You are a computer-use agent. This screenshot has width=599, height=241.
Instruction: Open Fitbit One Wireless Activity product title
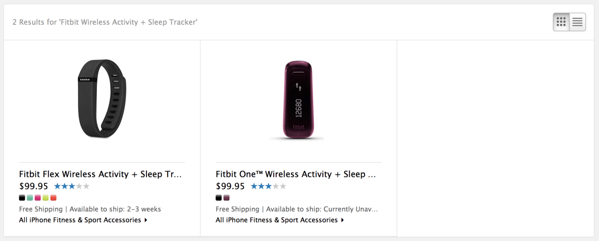[x=296, y=174]
